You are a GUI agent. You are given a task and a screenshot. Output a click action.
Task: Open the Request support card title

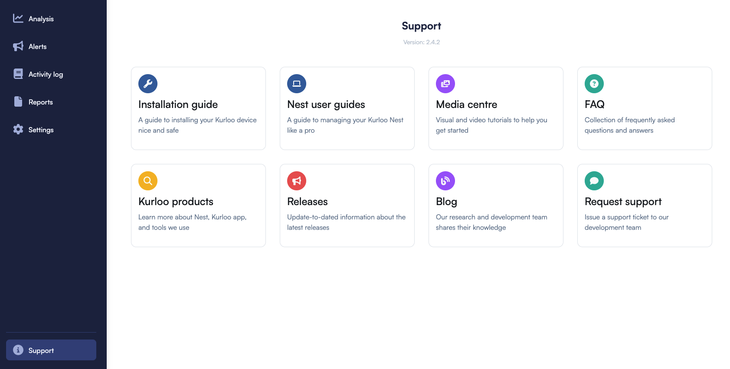coord(623,202)
